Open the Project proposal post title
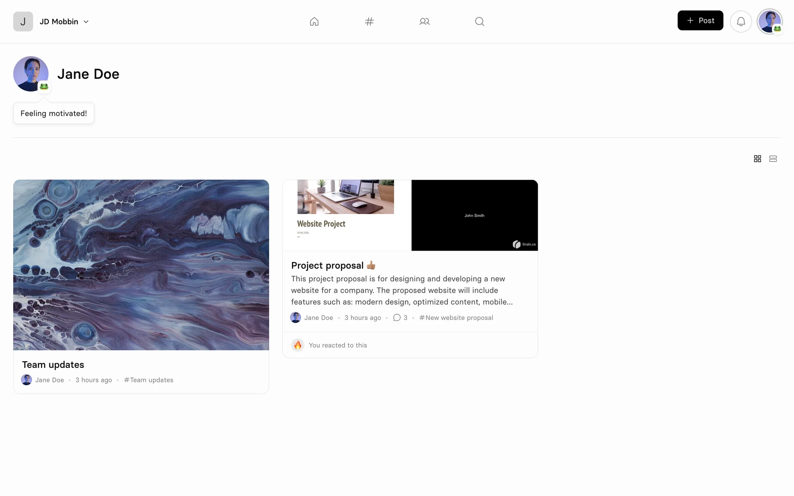 click(327, 265)
